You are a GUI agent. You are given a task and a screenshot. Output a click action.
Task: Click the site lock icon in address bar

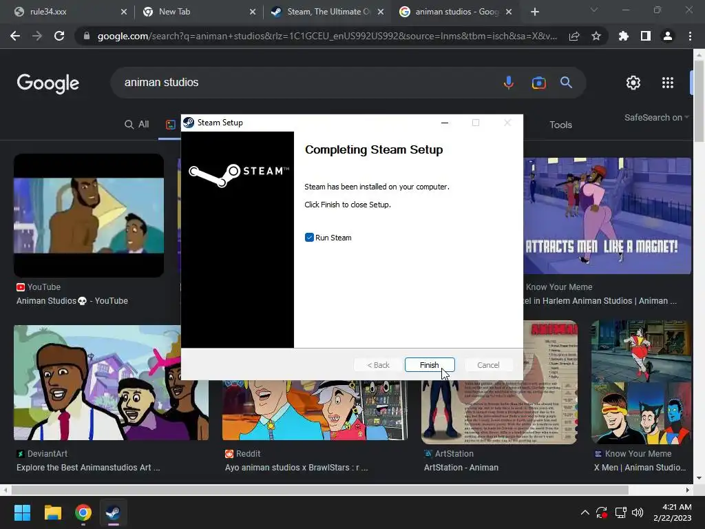(87, 36)
